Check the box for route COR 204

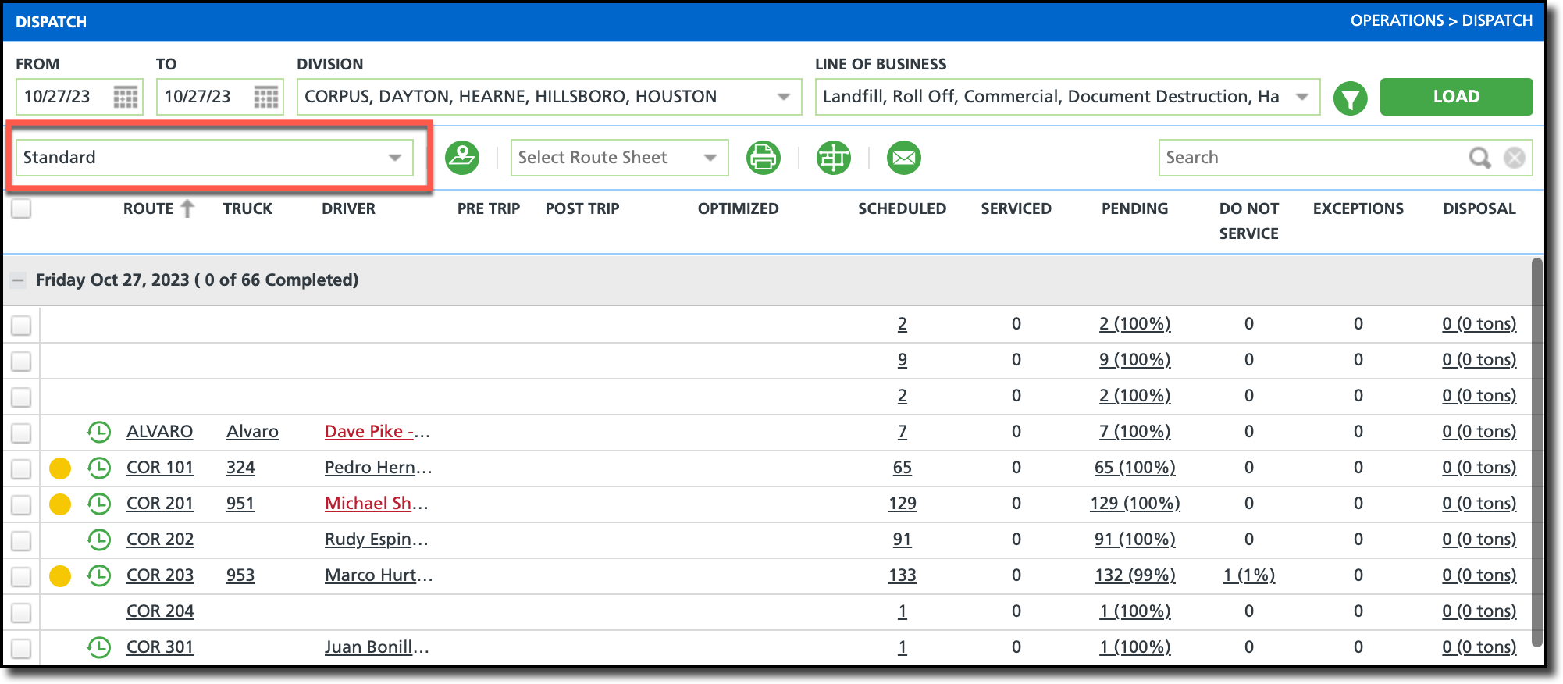coord(21,612)
